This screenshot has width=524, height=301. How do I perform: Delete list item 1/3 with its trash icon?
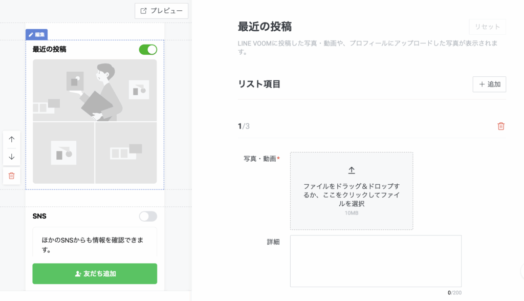[501, 126]
